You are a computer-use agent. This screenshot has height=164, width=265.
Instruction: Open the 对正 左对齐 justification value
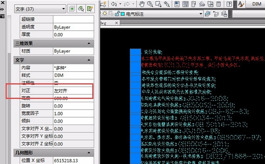point(73,91)
